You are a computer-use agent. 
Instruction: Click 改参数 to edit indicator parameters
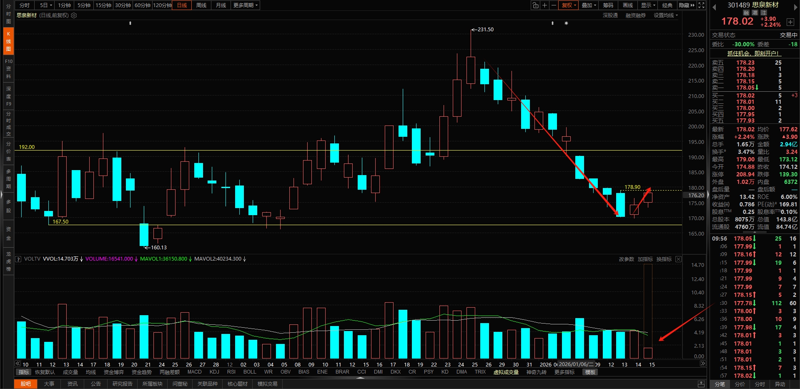(627, 259)
